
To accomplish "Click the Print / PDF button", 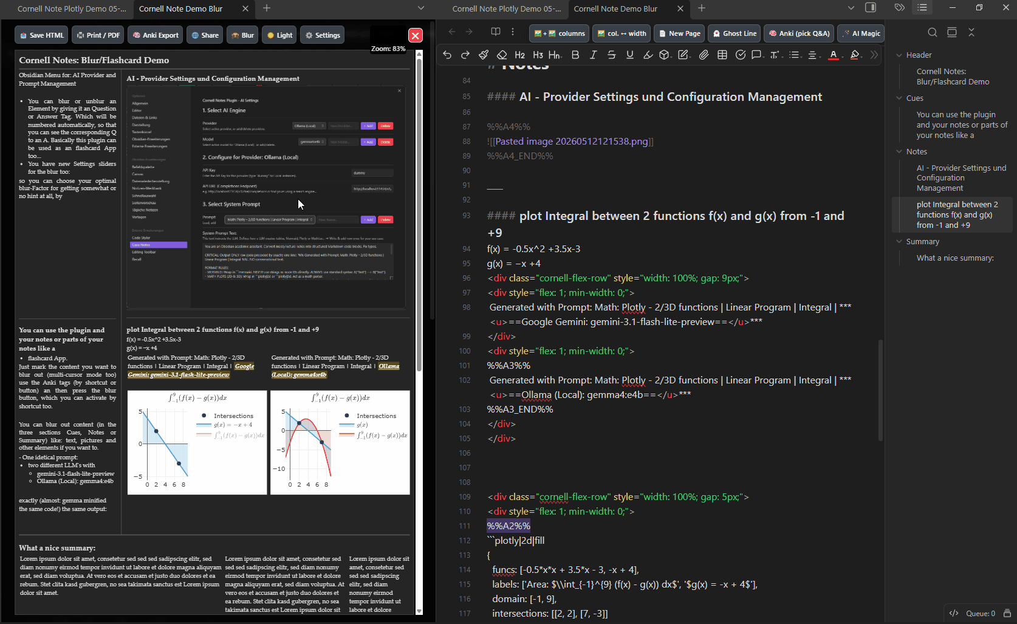I will 98,35.
